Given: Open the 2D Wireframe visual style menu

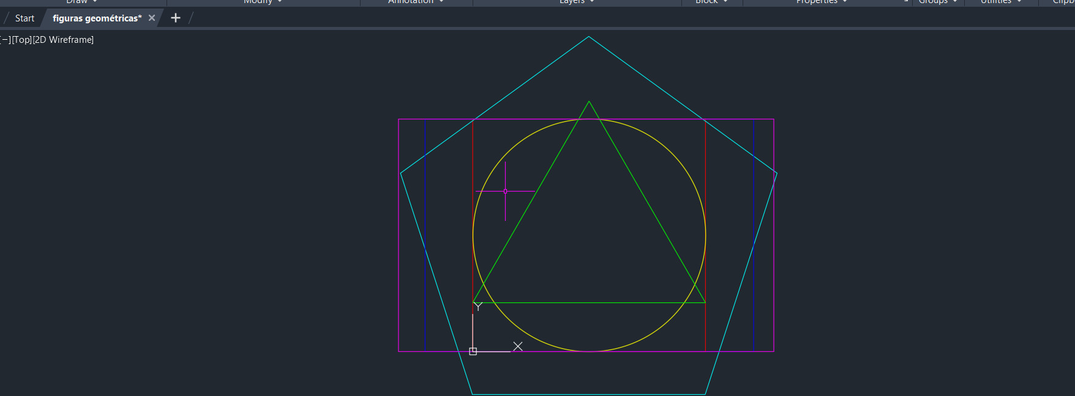Looking at the screenshot, I should [63, 40].
